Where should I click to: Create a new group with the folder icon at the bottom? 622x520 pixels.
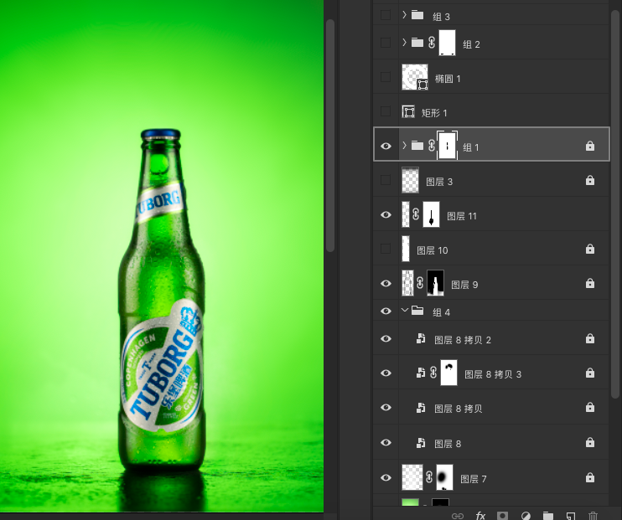548,516
